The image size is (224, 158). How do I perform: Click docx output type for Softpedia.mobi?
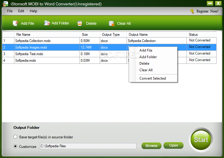click(x=113, y=61)
